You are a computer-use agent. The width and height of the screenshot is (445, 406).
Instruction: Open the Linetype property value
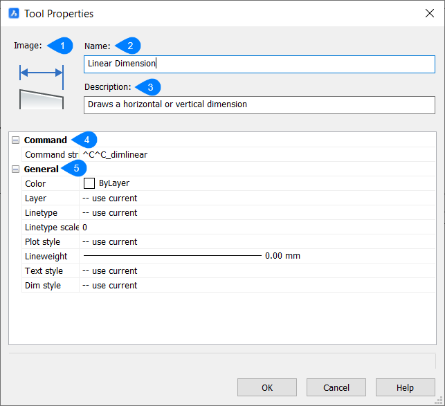(x=256, y=213)
